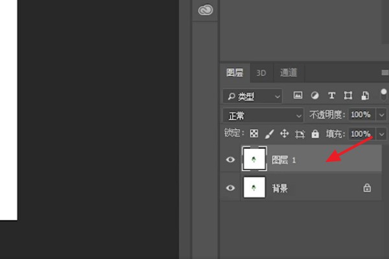Switch to the 通道 tab
The width and height of the screenshot is (389, 259).
tap(289, 73)
